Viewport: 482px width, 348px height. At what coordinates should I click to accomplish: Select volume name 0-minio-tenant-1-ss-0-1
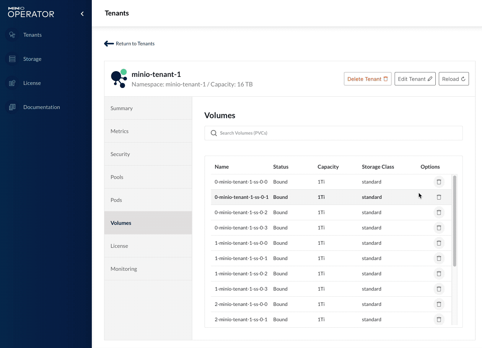tap(241, 197)
